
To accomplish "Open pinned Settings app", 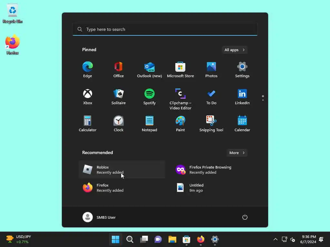I will [242, 70].
